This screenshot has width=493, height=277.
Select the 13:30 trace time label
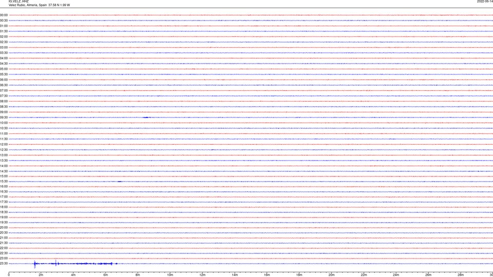[x=4, y=161]
